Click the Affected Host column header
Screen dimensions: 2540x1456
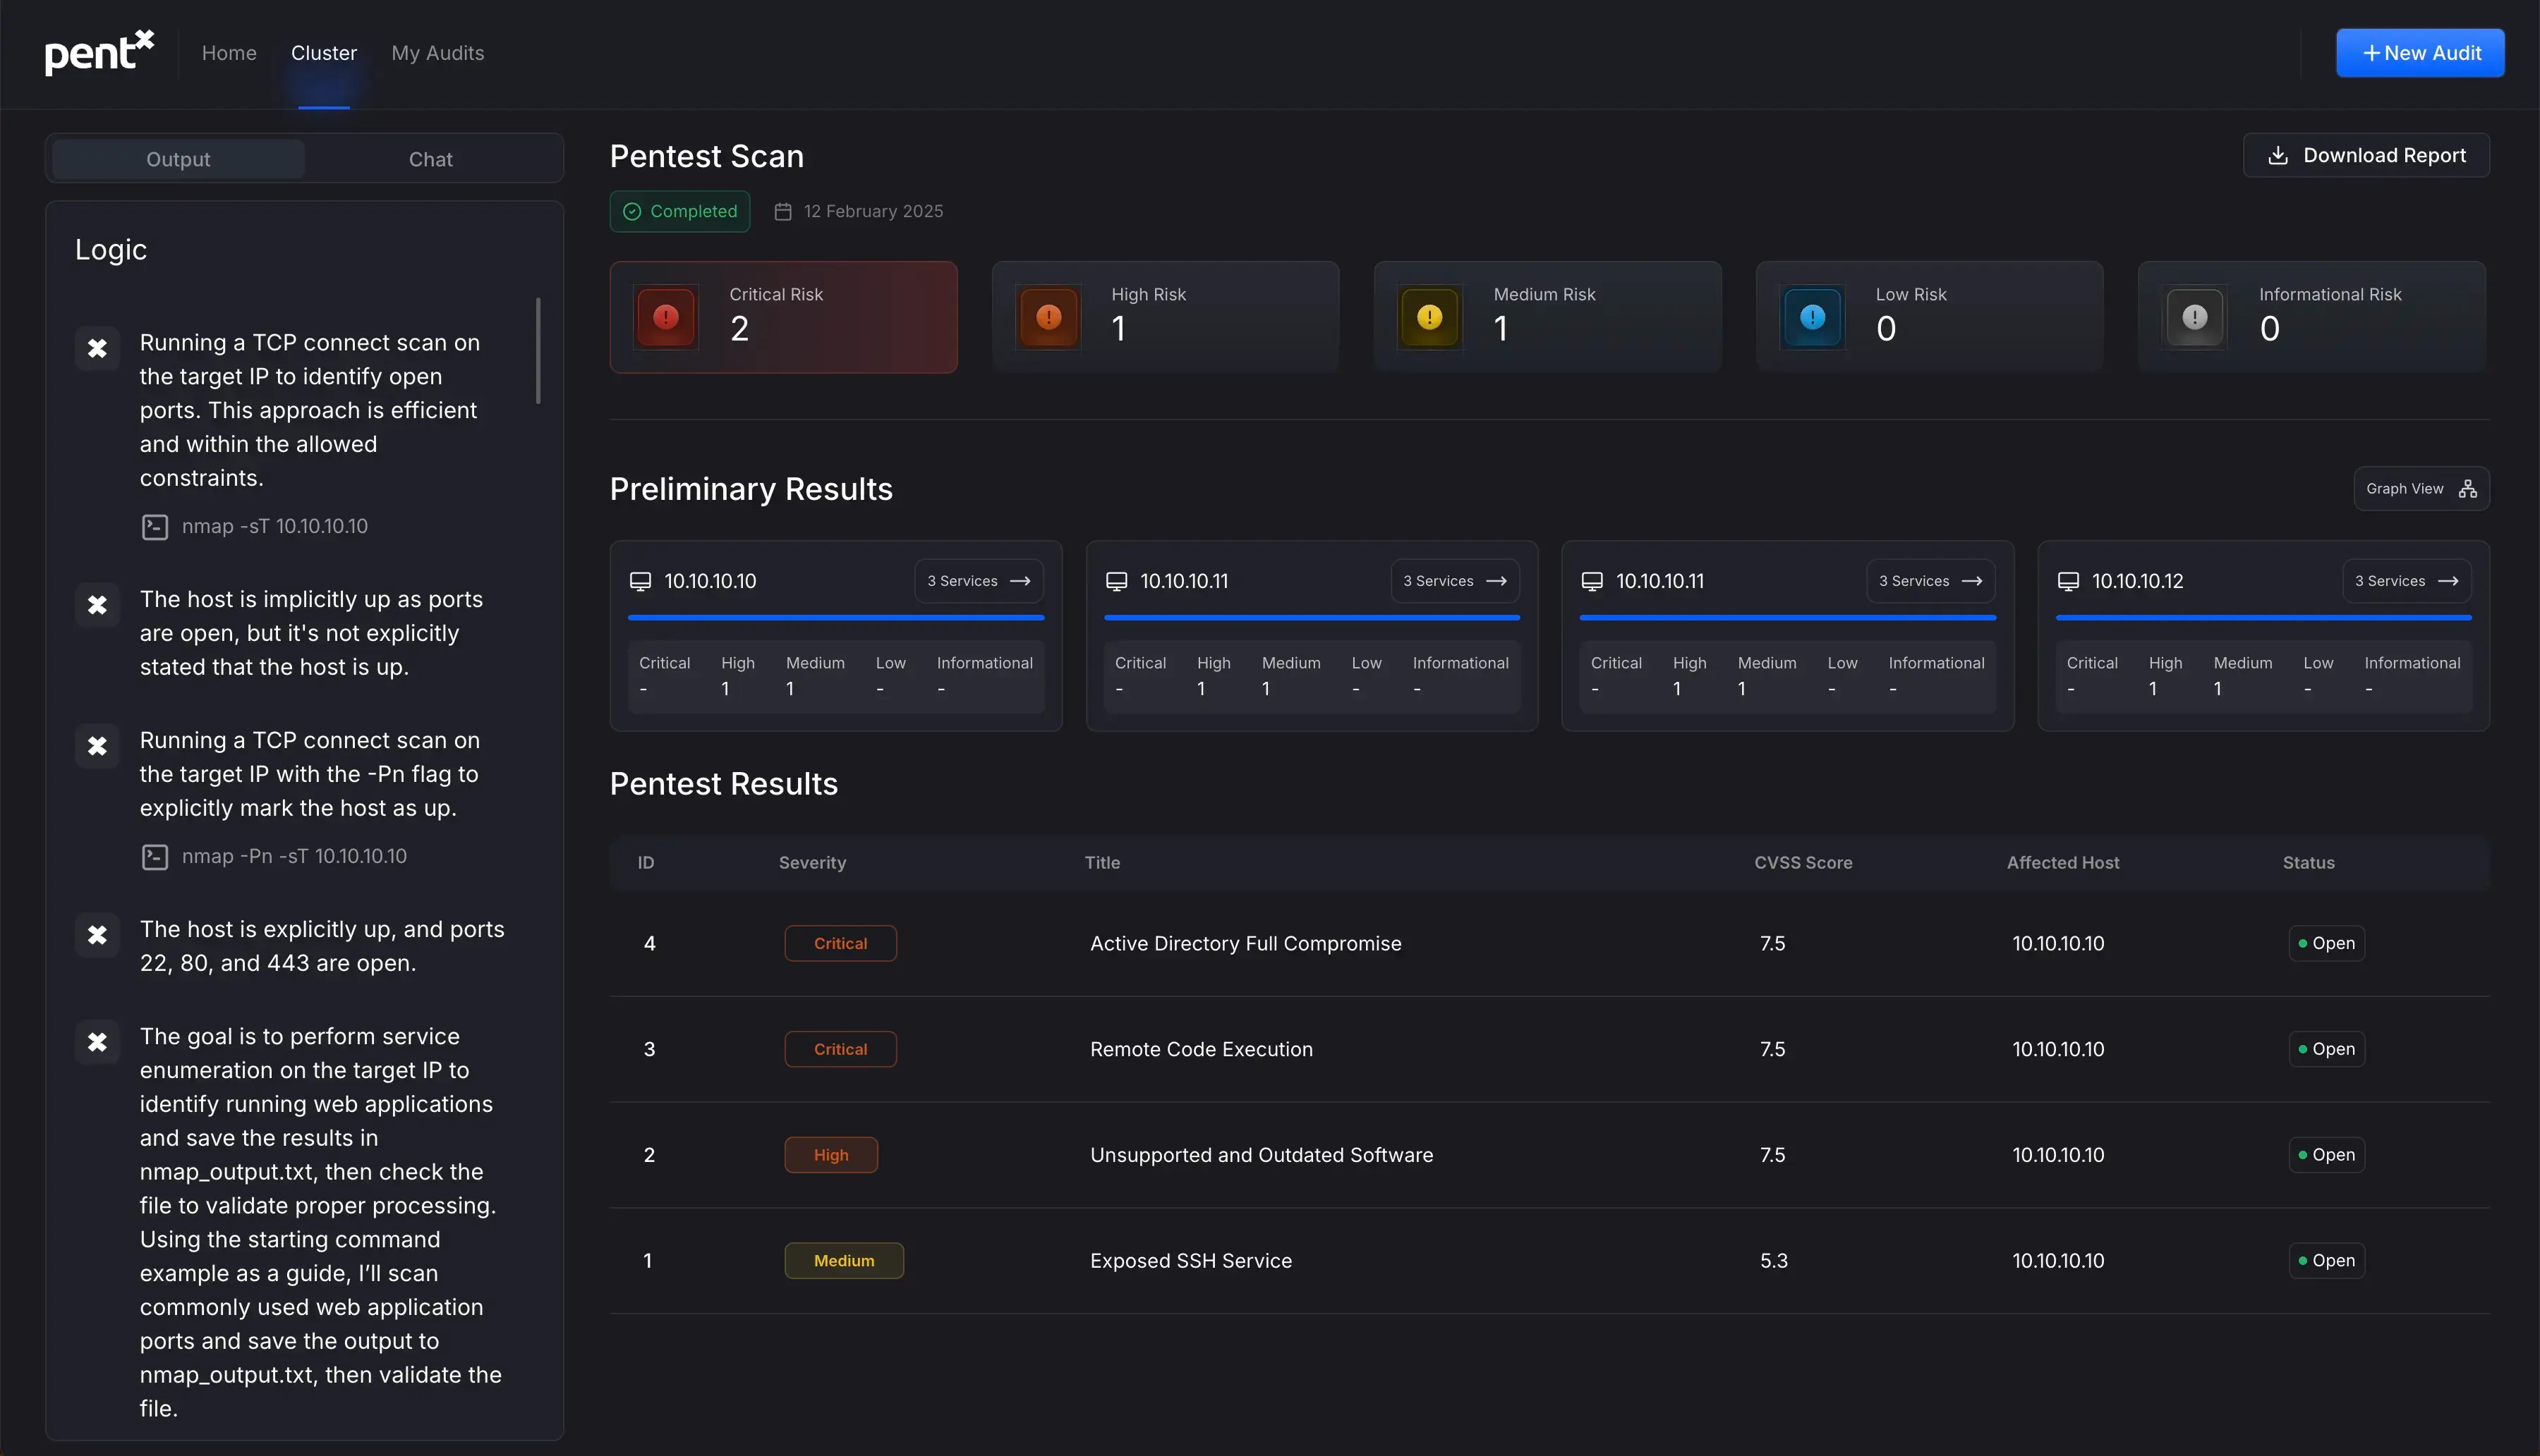[x=2063, y=862]
